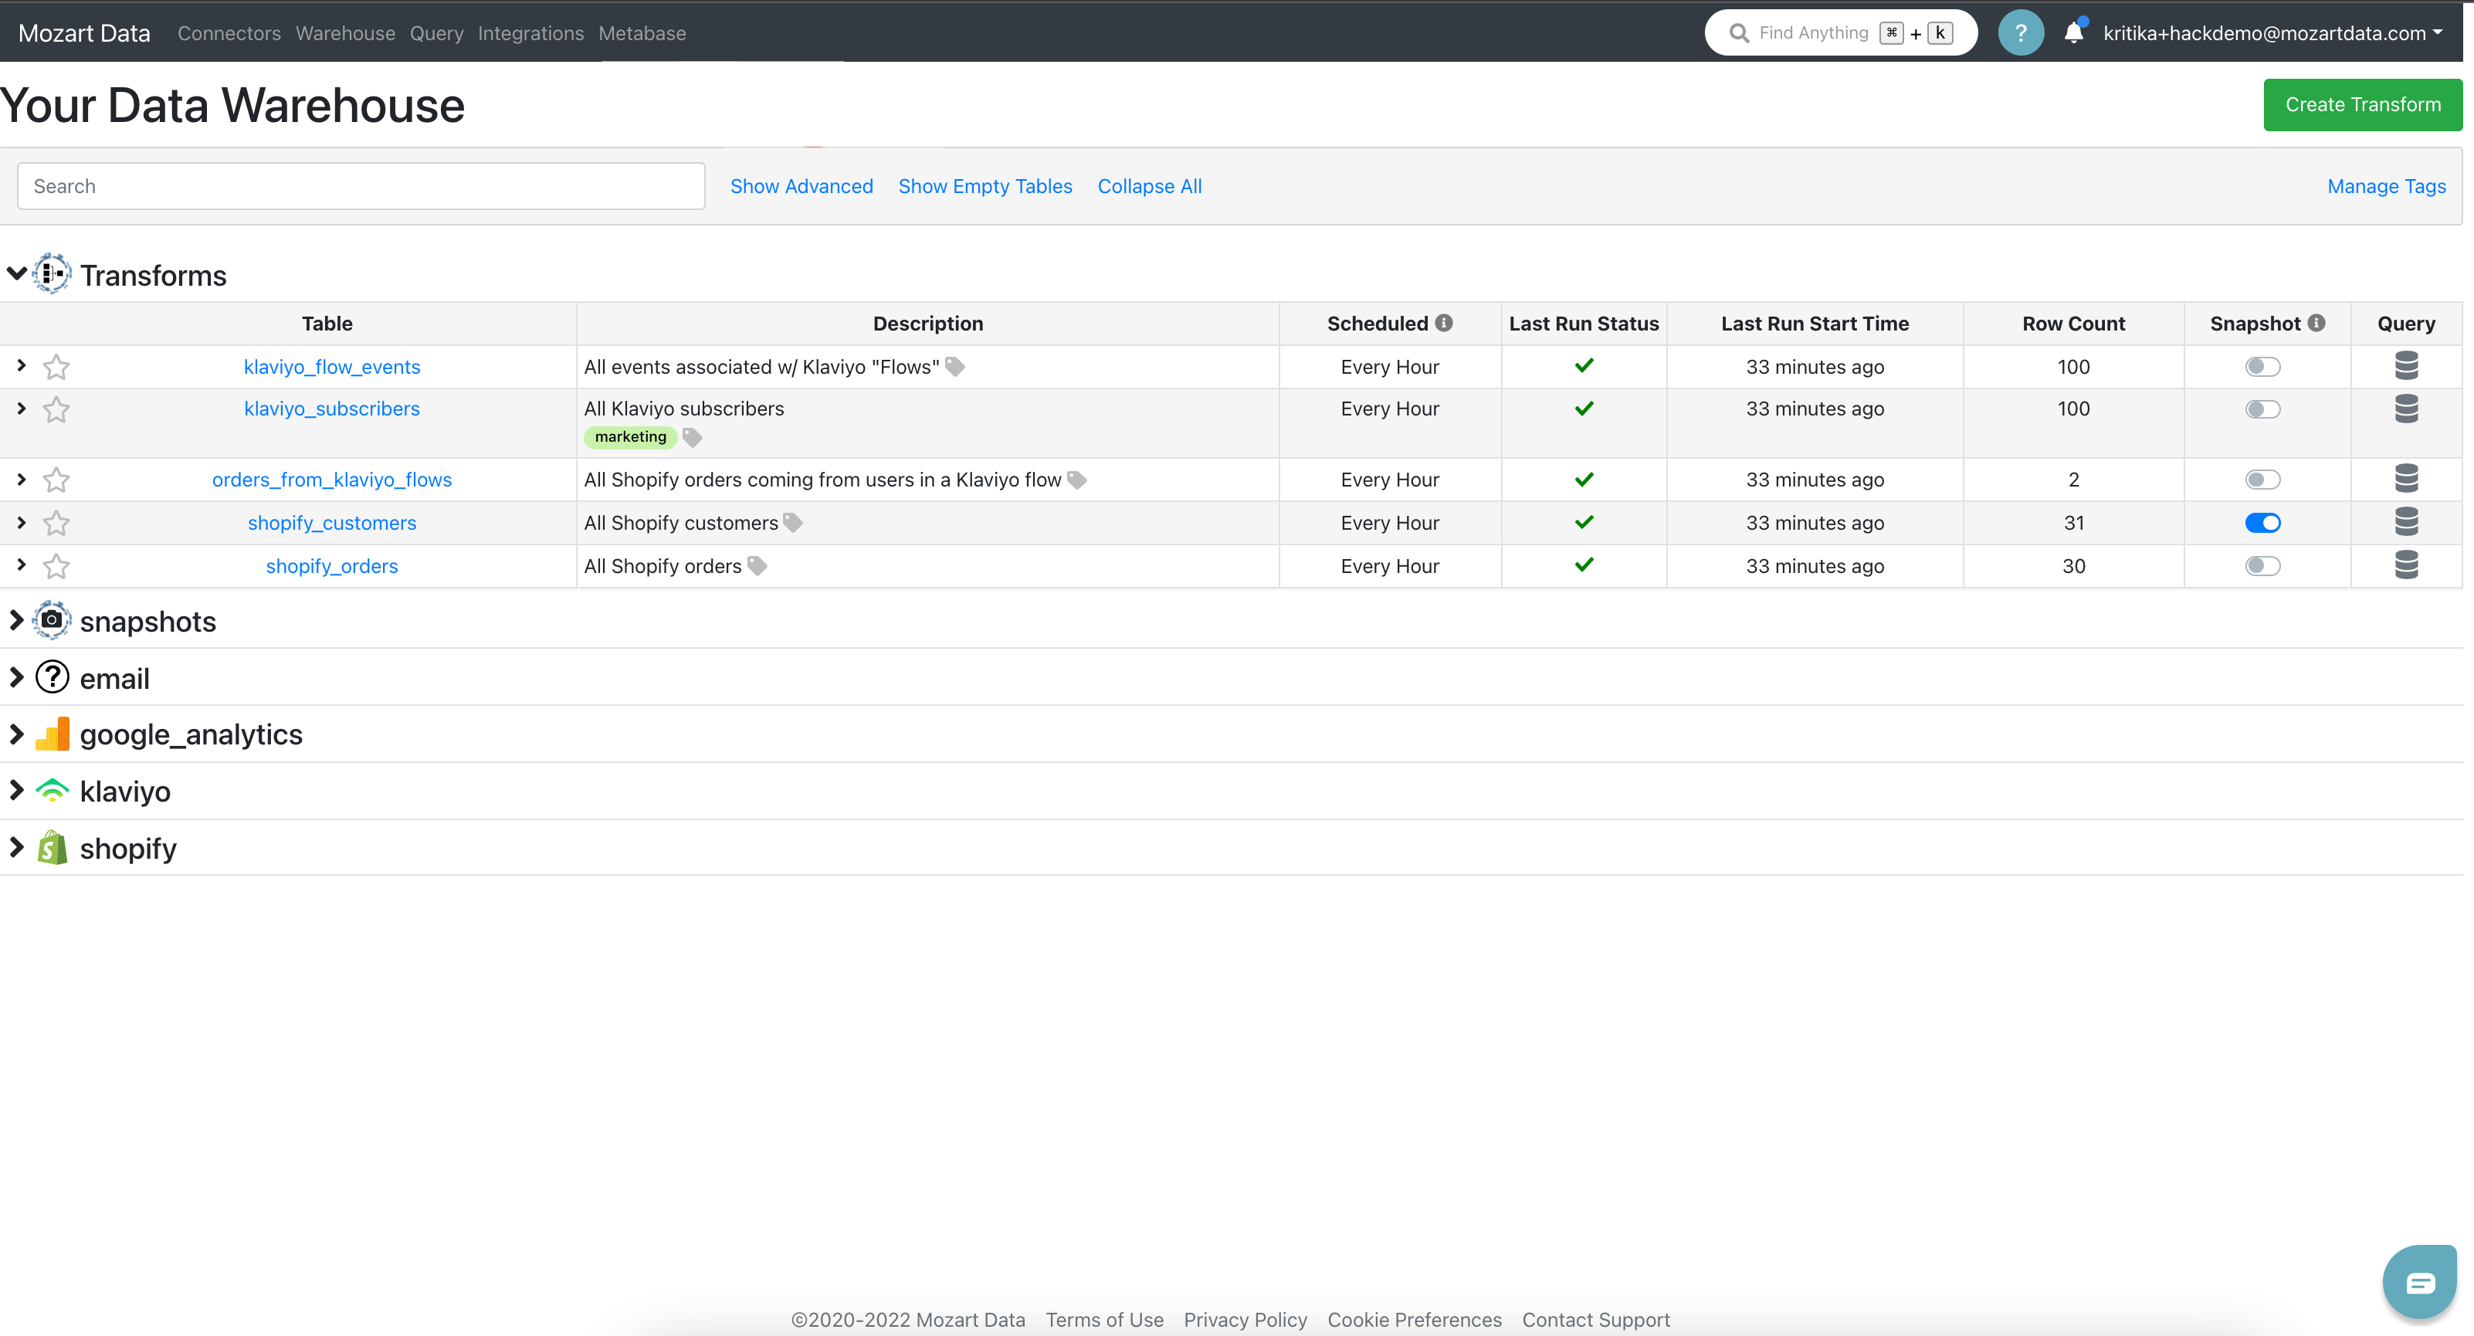Viewport: 2474px width, 1336px height.
Task: Open the Query menu
Action: [436, 32]
